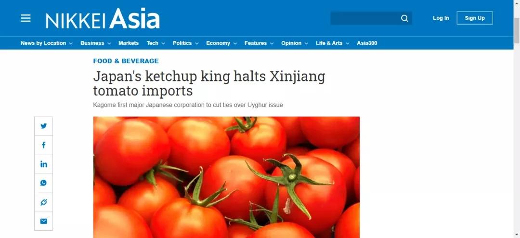Click the Sign Up button
The width and height of the screenshot is (520, 238).
475,18
